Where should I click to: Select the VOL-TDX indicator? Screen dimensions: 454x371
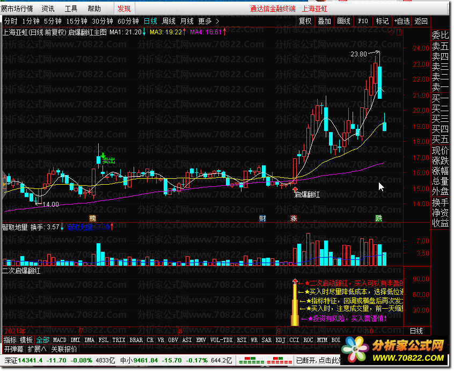[x=221, y=340]
